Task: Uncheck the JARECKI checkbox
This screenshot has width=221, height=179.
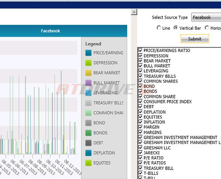Action: pos(140,153)
